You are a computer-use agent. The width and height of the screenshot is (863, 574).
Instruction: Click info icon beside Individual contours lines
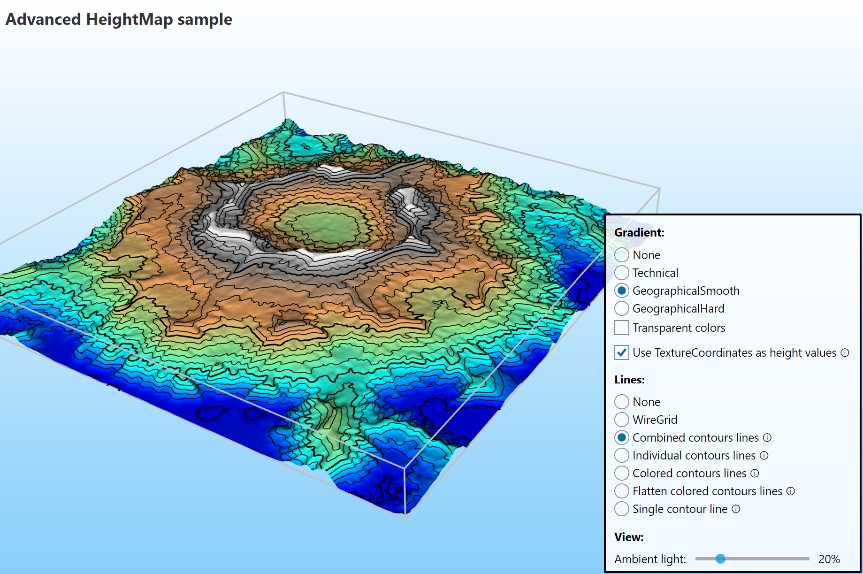764,455
